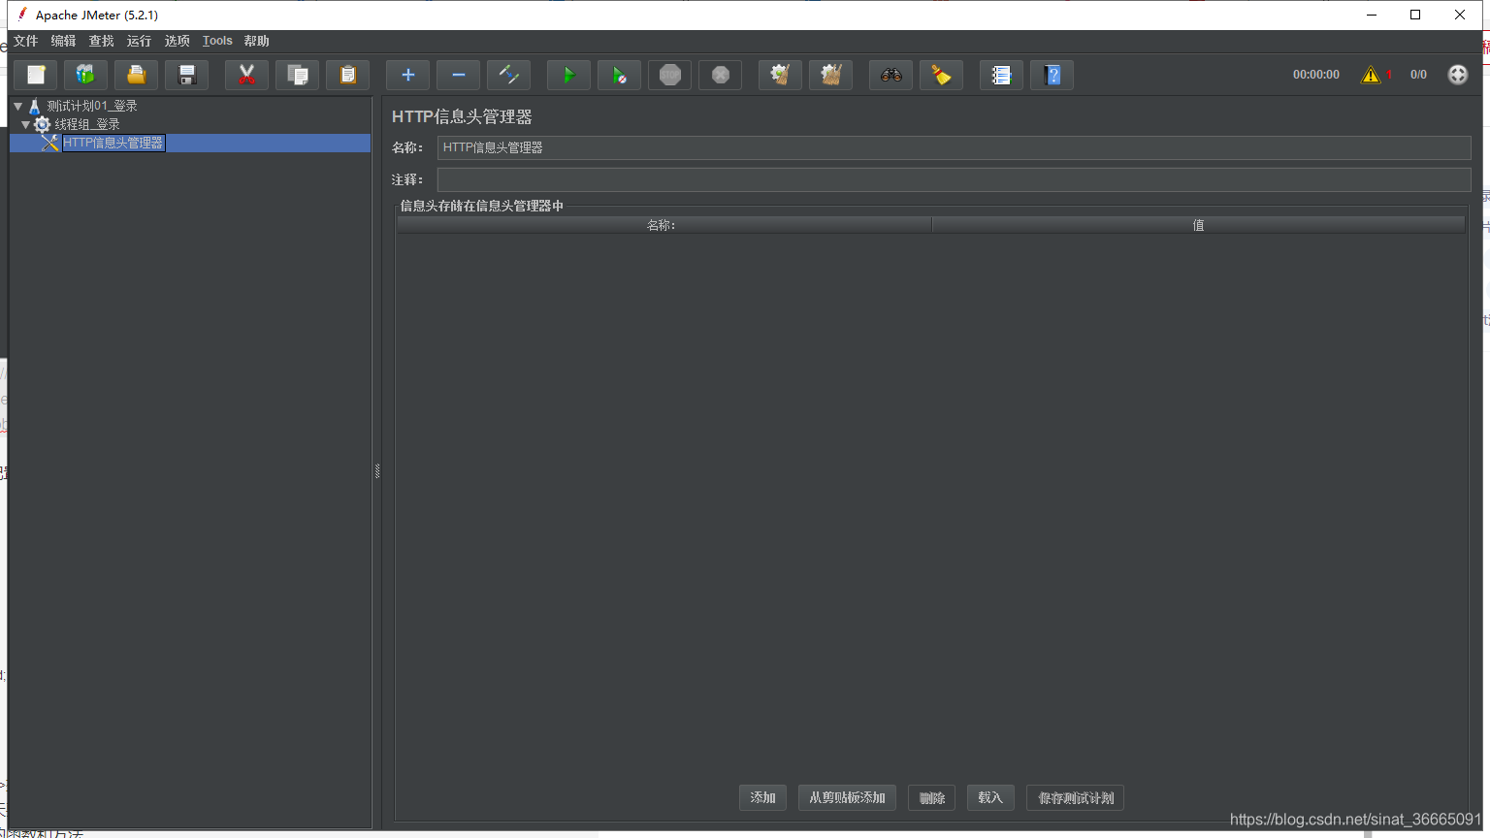Collapse all tree nodes with minus icon
The height and width of the screenshot is (838, 1490).
coord(458,75)
